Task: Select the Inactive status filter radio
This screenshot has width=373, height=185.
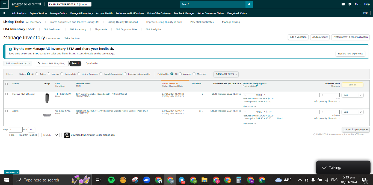Action: (x=49, y=74)
